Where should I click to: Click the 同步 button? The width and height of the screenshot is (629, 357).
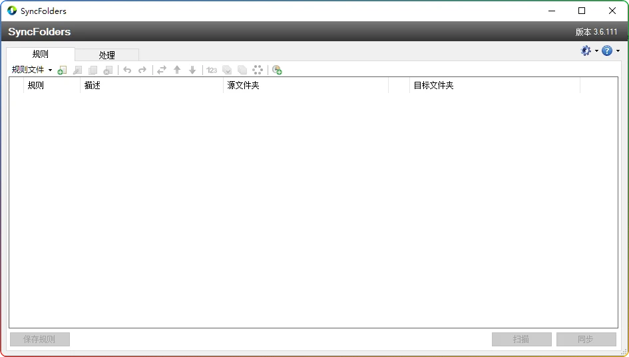pyautogui.click(x=586, y=339)
